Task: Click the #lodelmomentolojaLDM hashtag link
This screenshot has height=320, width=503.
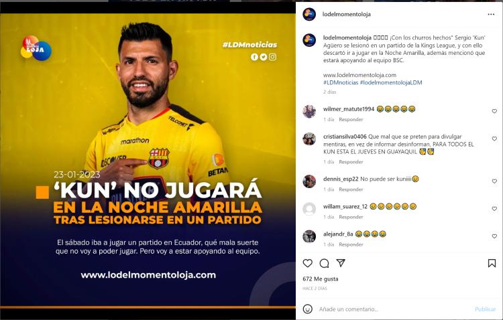Action: click(391, 82)
